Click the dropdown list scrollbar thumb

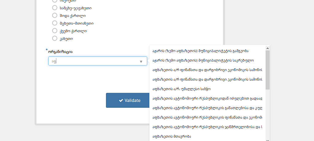point(268,70)
